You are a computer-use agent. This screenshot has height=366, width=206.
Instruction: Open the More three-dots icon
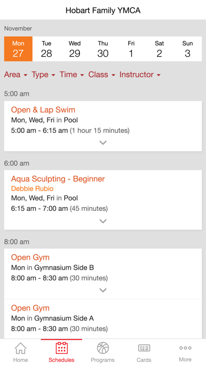(185, 348)
